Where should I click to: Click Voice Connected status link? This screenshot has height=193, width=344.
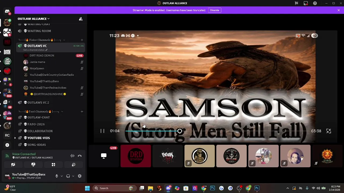[24, 154]
